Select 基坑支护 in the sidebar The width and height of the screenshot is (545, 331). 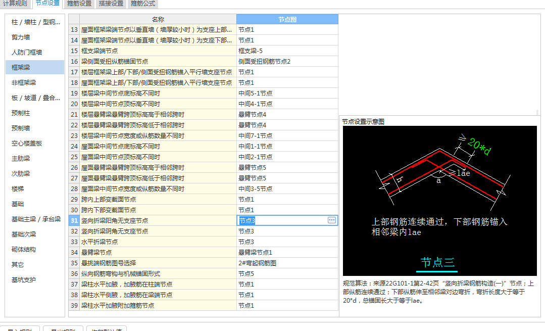point(35,279)
